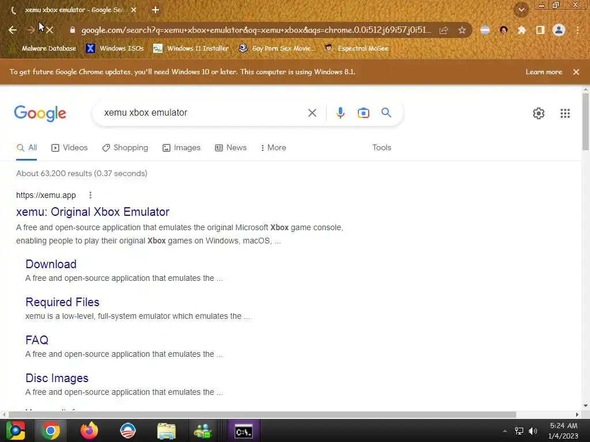Toggle the Chrome side panel
Image resolution: width=590 pixels, height=442 pixels.
coord(540,30)
